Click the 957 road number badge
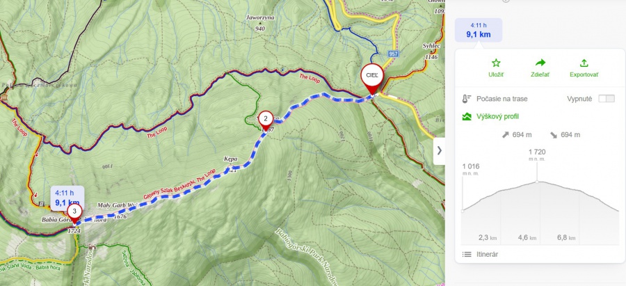The height and width of the screenshot is (286, 626). pyautogui.click(x=393, y=54)
